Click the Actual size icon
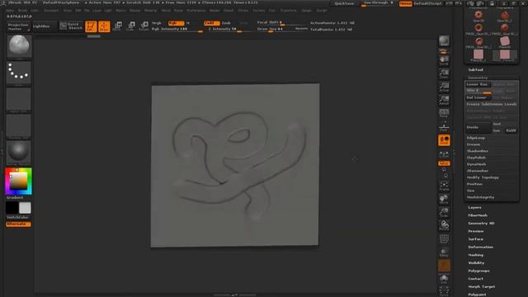The image size is (528, 297). (444, 87)
